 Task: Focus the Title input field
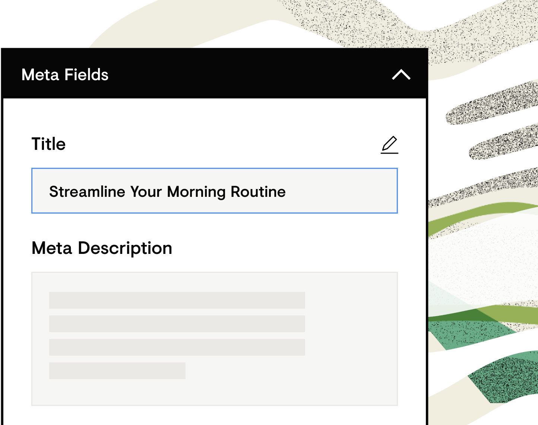[x=215, y=191]
